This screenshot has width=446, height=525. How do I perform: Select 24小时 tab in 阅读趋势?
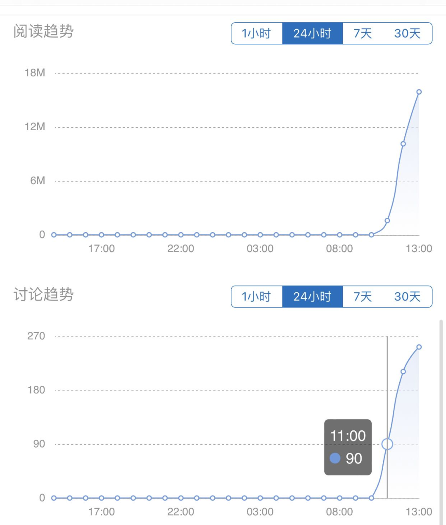(312, 33)
